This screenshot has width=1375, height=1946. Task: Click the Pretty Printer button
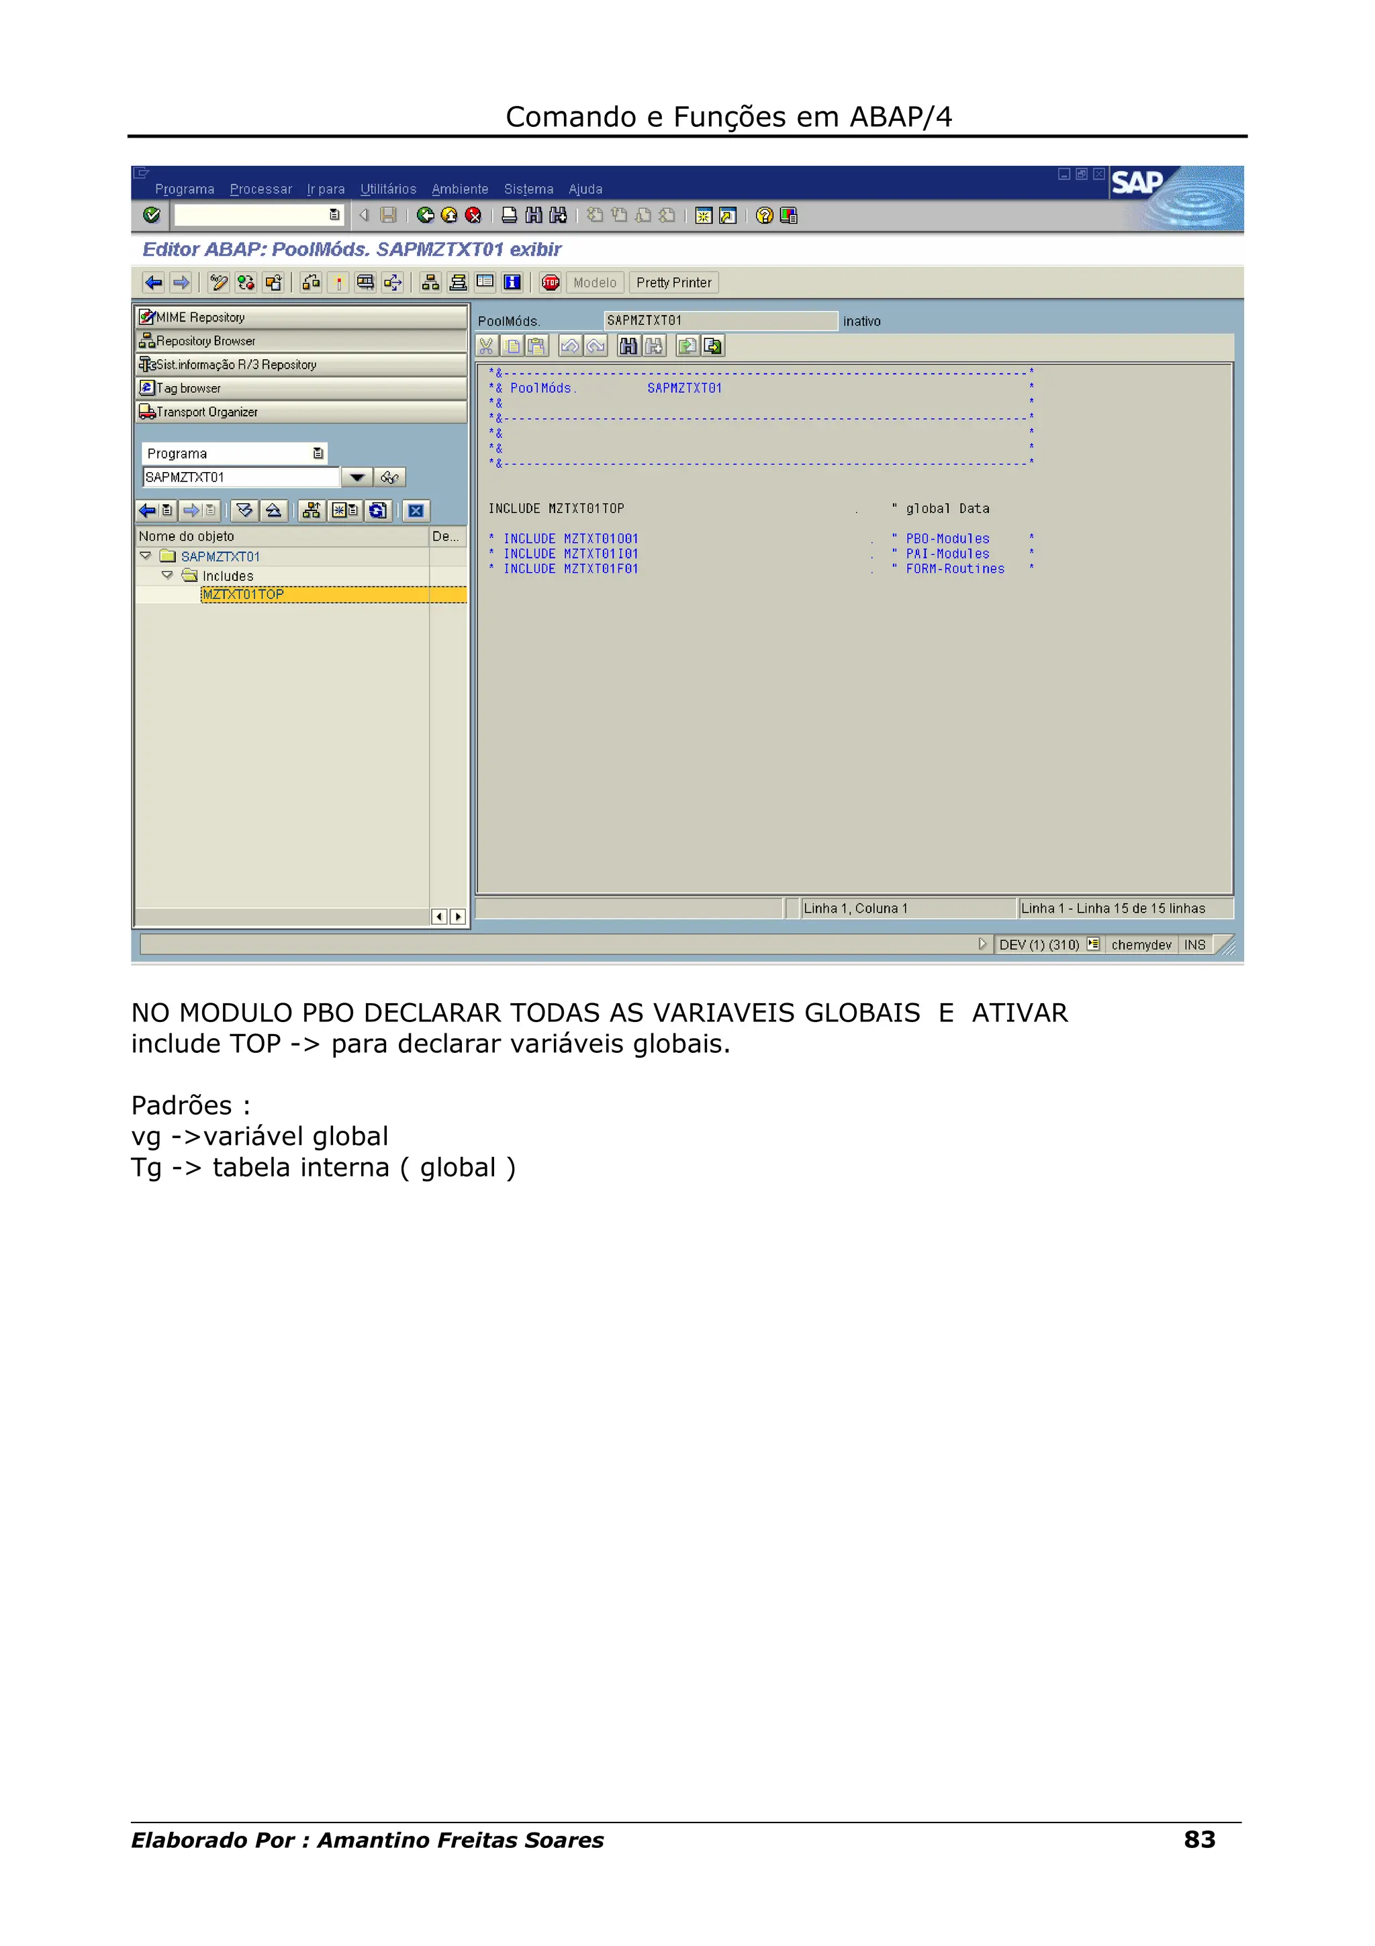coord(673,282)
